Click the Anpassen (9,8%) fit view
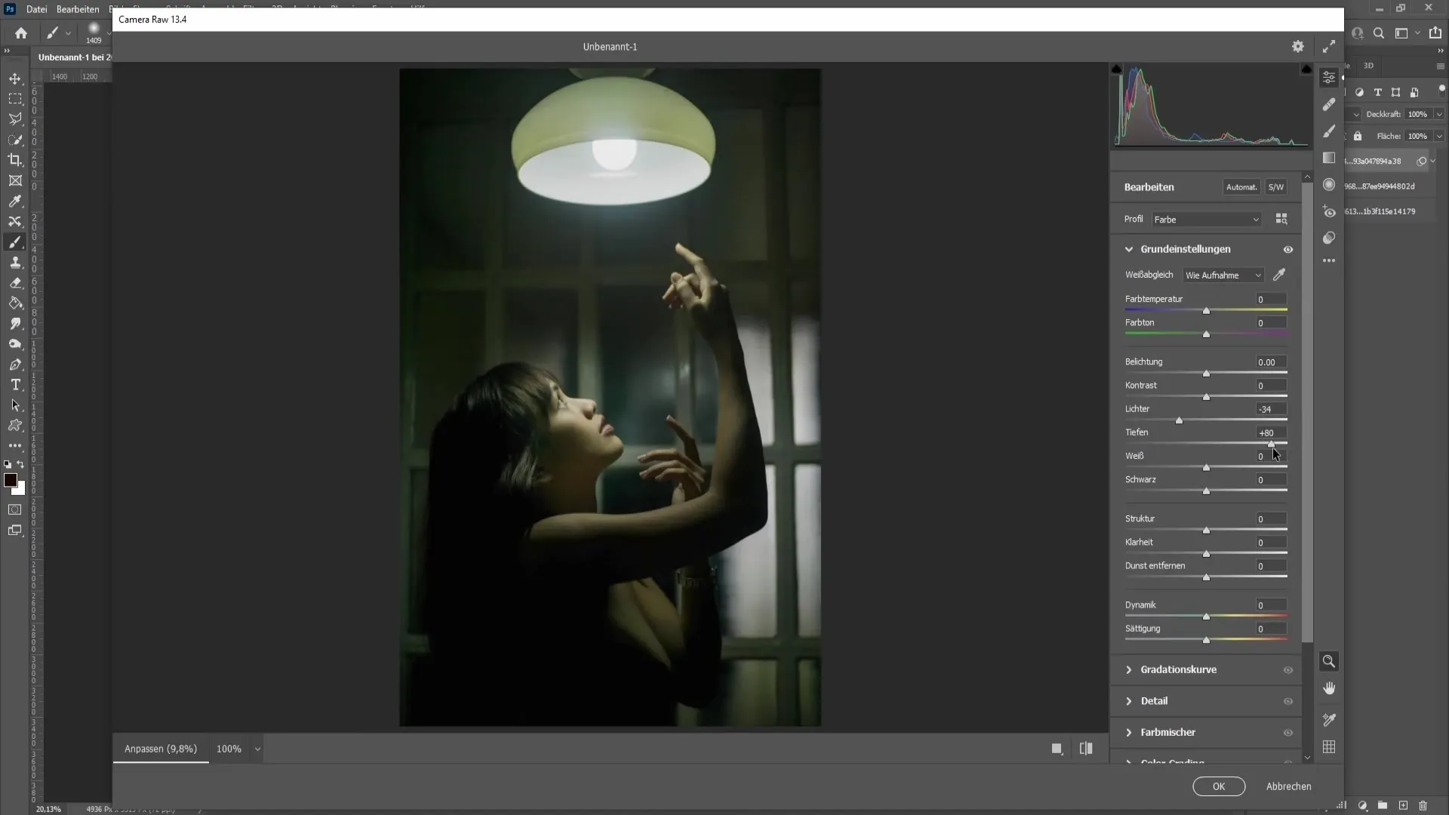 tap(161, 749)
